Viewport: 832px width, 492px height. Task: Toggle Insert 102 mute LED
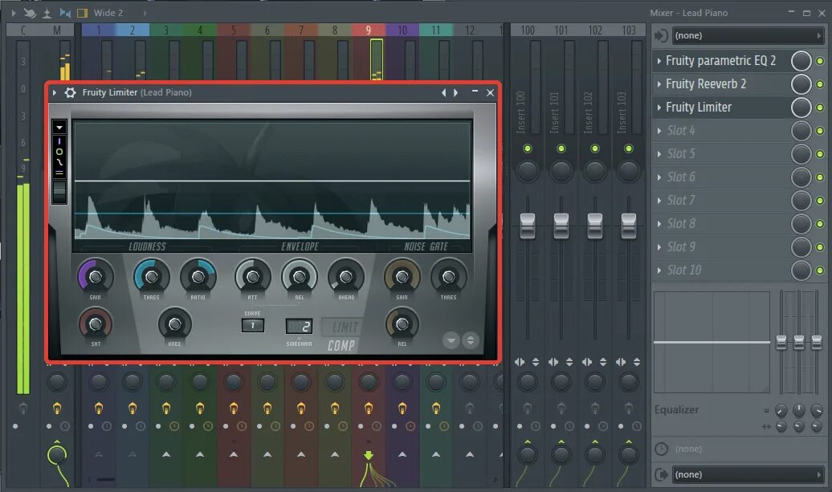point(595,148)
